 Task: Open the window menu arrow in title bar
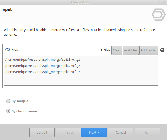[x=3, y=2]
